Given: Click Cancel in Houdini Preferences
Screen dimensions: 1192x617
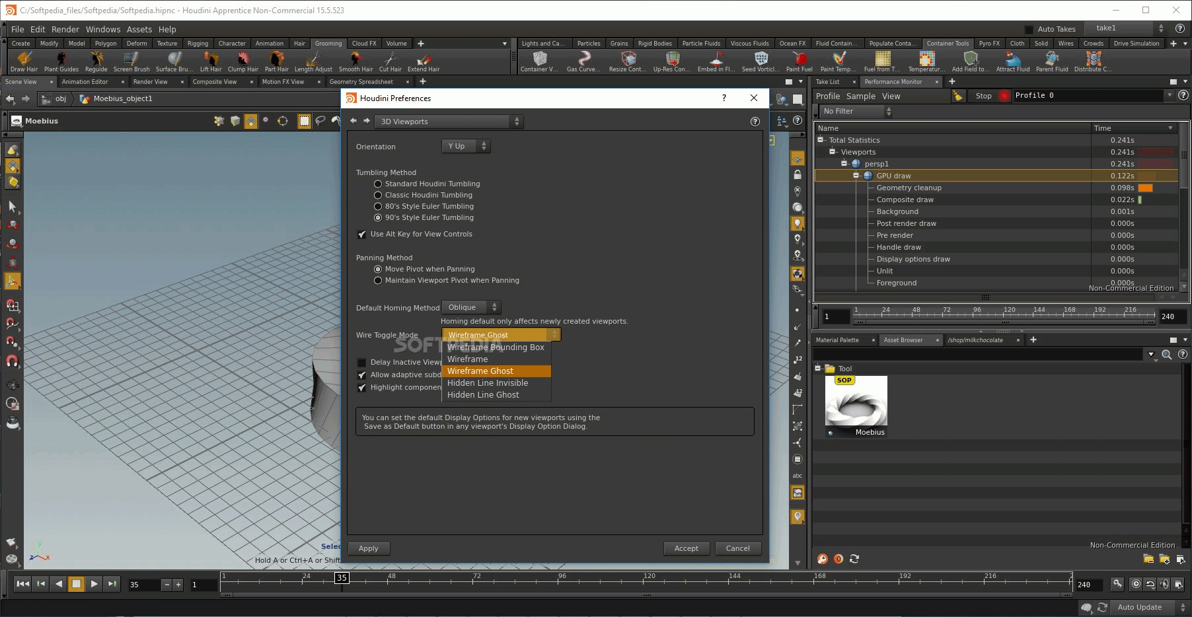Looking at the screenshot, I should click(737, 548).
